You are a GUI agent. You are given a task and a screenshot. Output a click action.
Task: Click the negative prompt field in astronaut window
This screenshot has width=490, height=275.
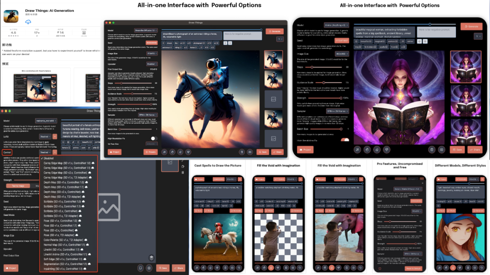tap(242, 35)
